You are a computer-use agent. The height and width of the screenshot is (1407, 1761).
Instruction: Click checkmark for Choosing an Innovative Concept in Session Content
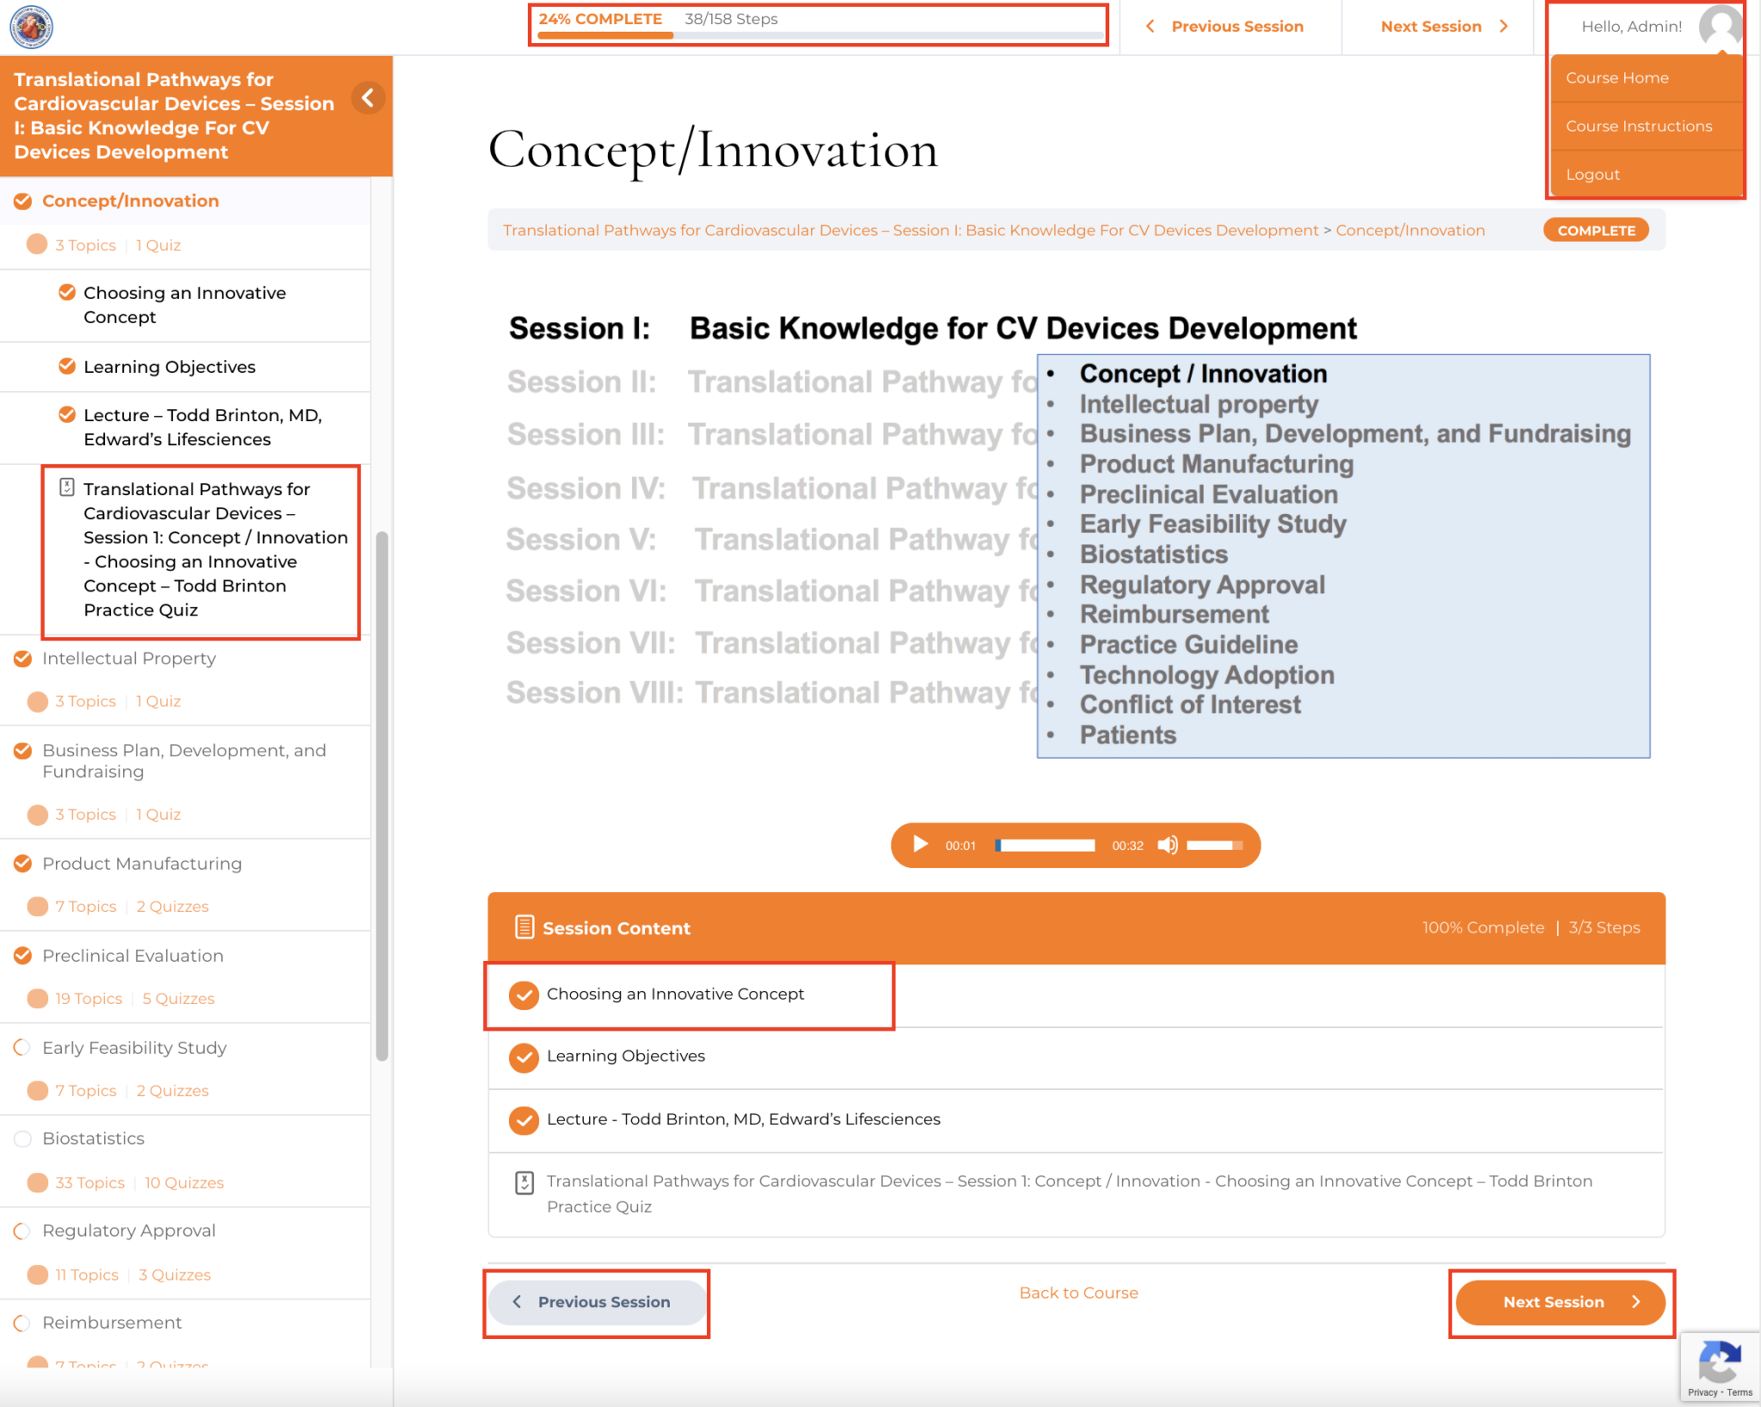pos(524,994)
